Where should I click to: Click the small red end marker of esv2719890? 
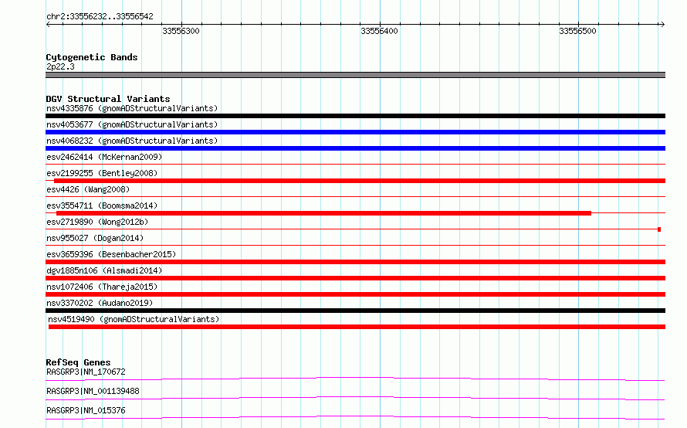pos(659,229)
